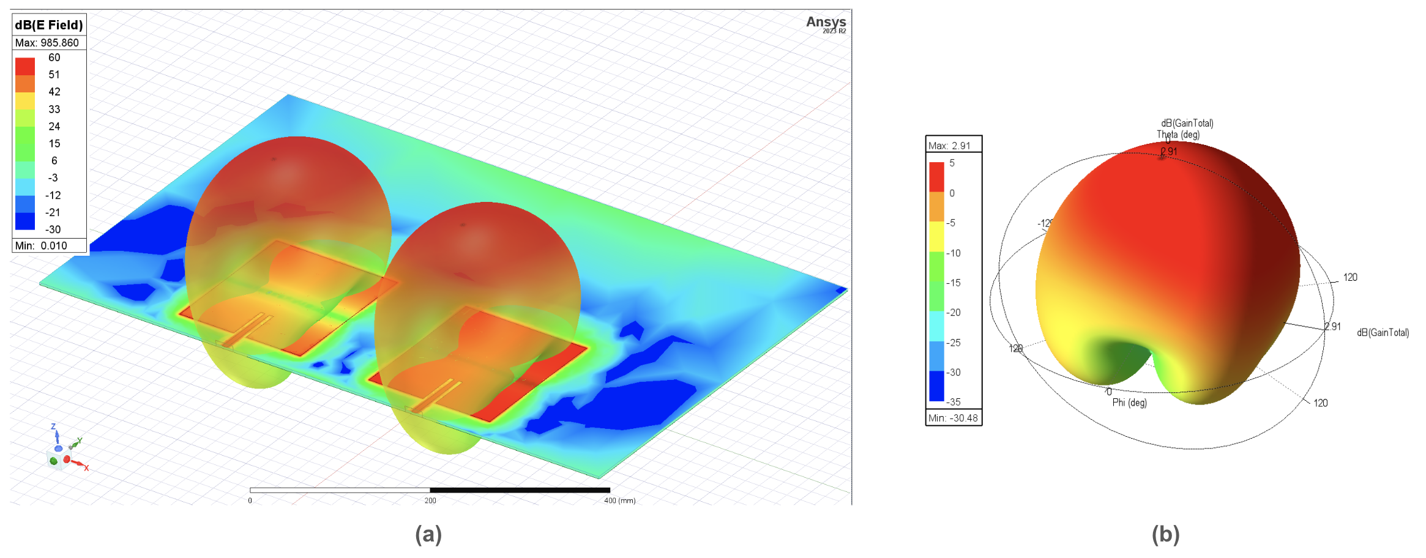
Task: Click the 6 label in the E Field legend
Action: (54, 161)
